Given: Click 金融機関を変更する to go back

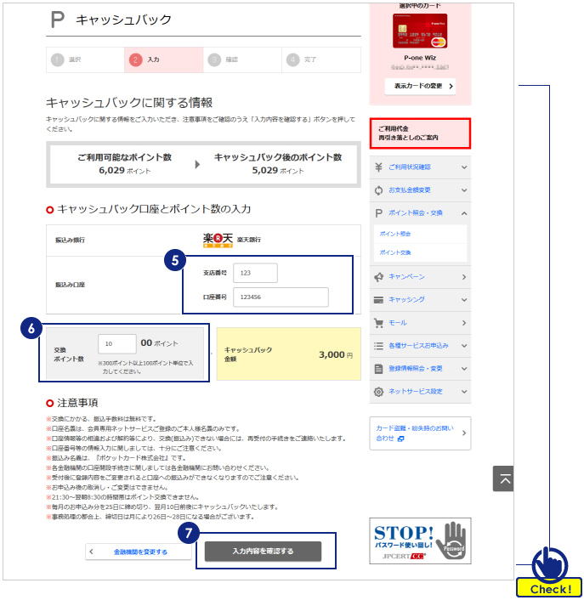Looking at the screenshot, I should pyautogui.click(x=139, y=552).
